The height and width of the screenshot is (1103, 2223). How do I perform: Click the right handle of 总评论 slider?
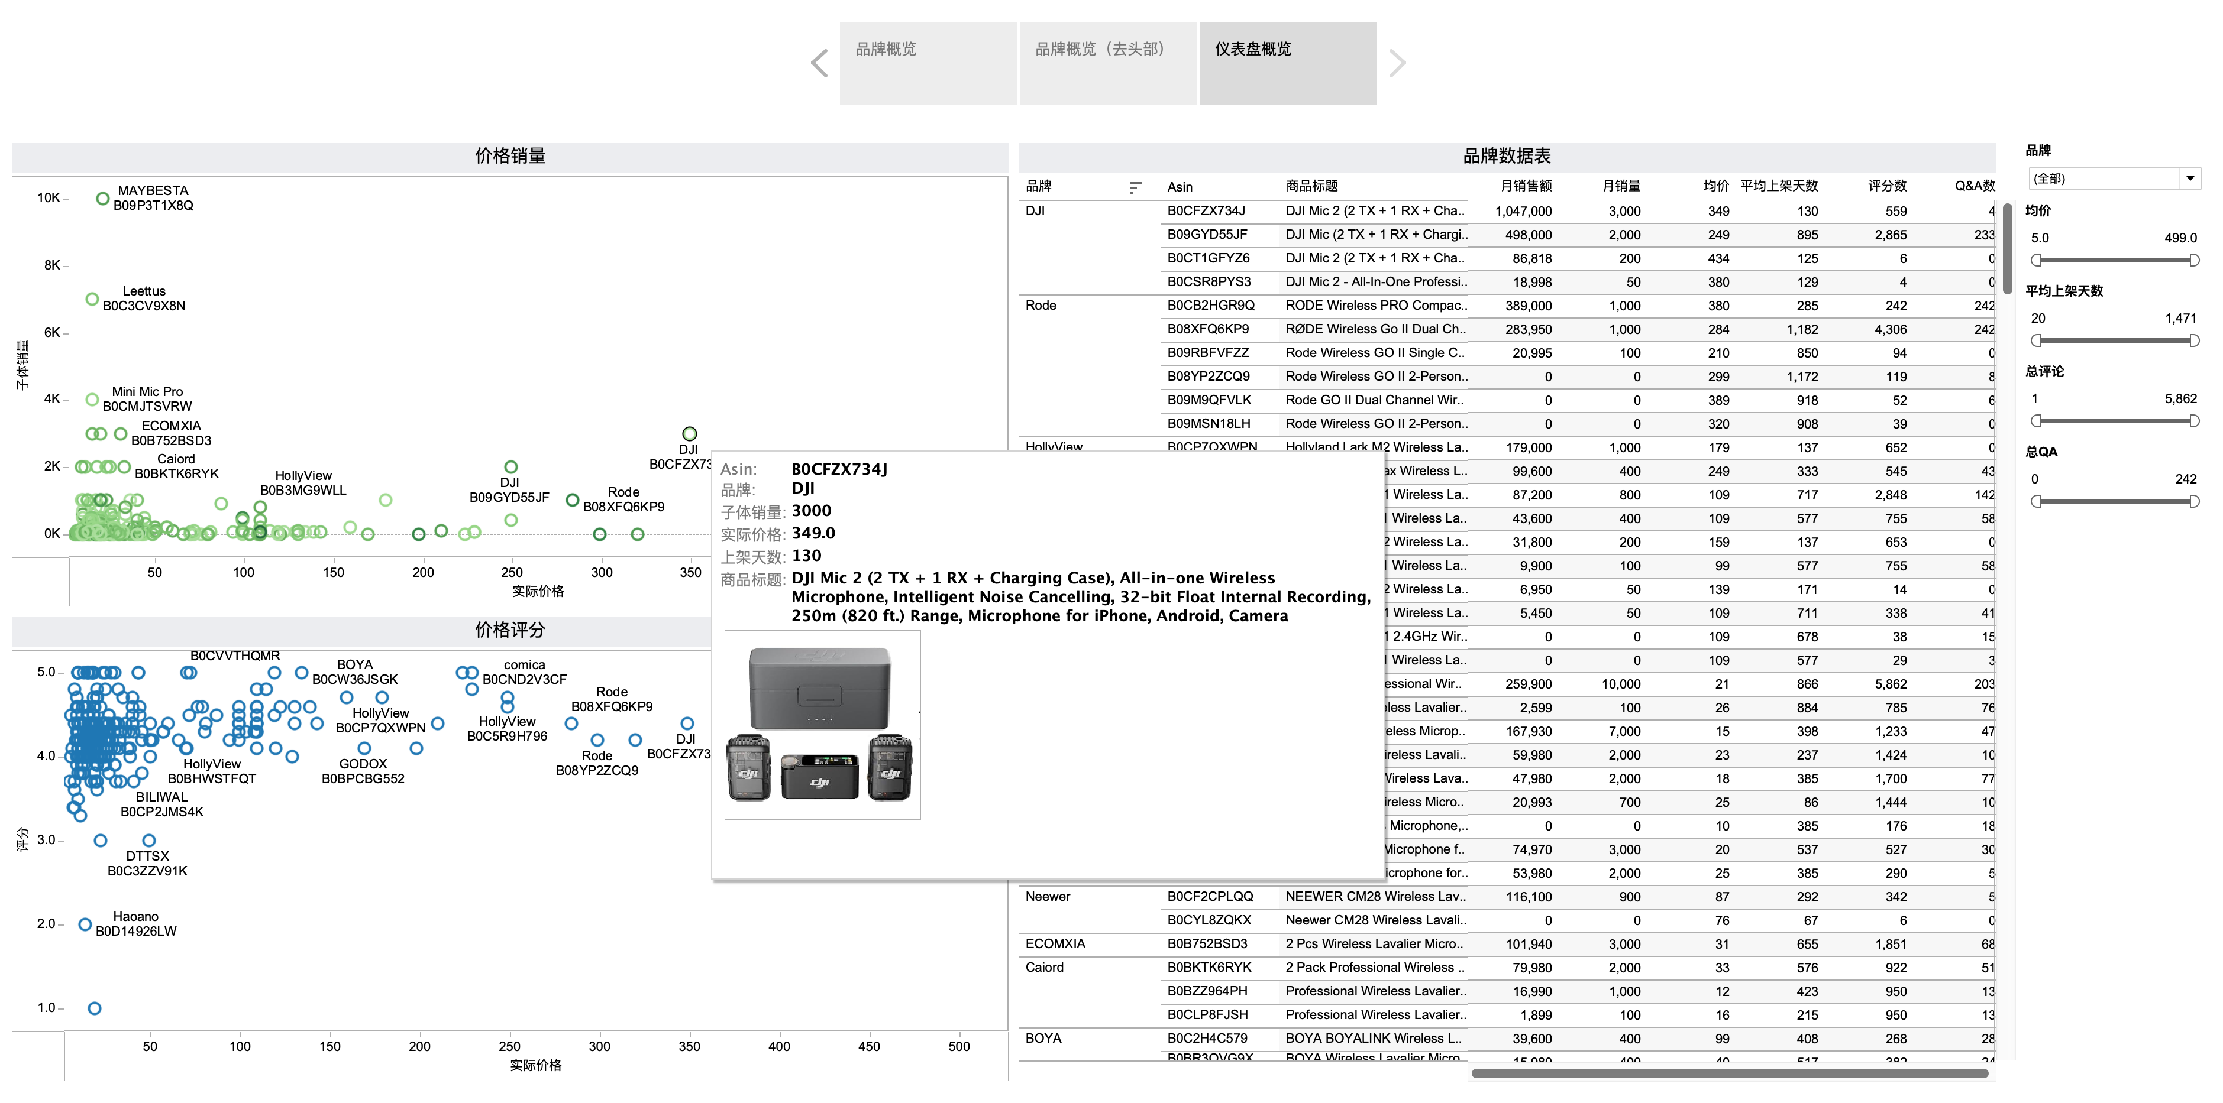pyautogui.click(x=2193, y=420)
